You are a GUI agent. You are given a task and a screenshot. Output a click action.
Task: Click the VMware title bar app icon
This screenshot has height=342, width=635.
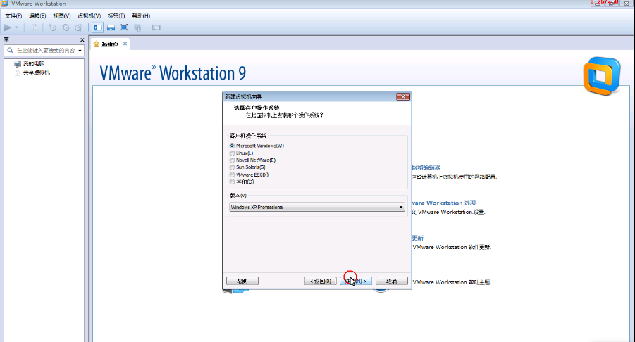4,4
